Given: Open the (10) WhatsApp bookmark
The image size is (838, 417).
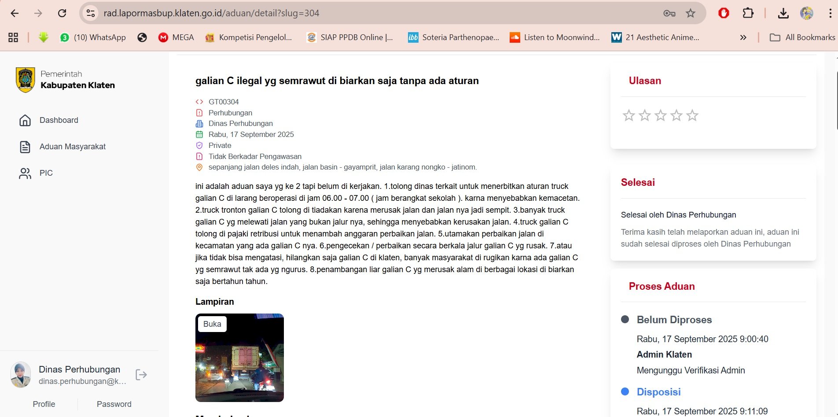Looking at the screenshot, I should (93, 37).
